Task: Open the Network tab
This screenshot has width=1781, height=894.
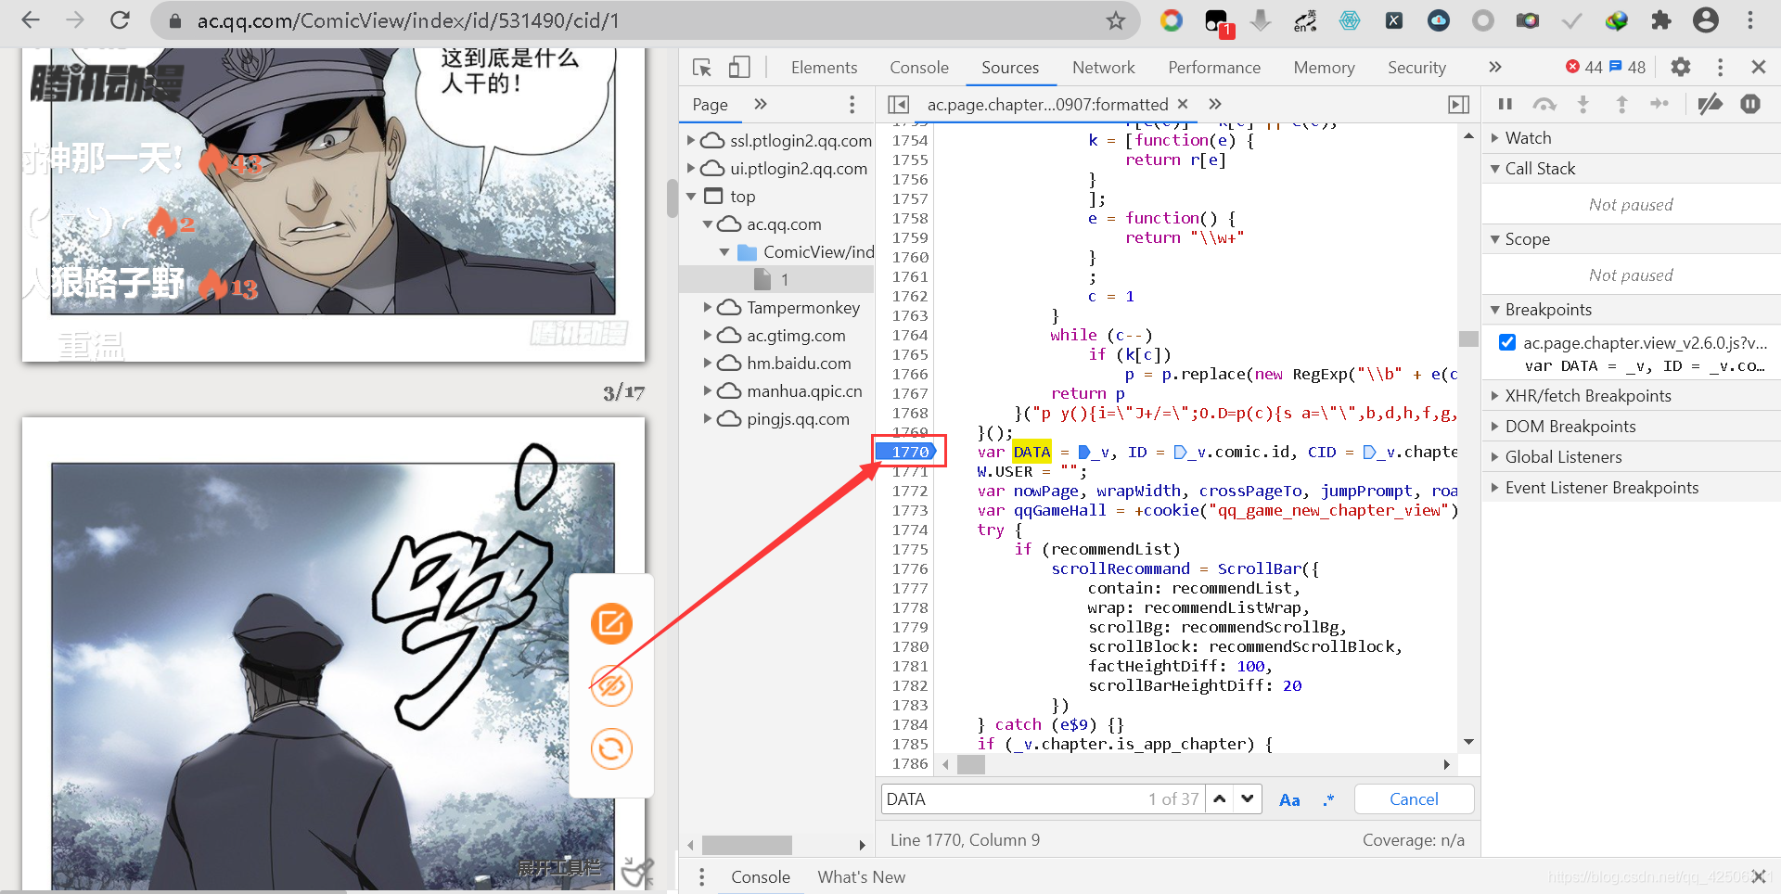Action: pos(1103,67)
